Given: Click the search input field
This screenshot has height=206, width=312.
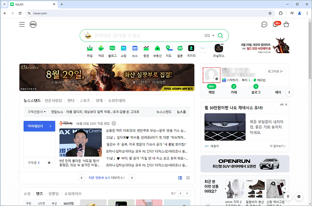Looking at the screenshot, I should (x=147, y=36).
